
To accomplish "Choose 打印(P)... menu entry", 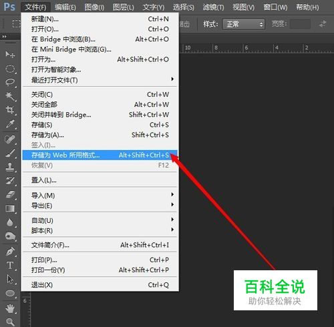I will click(100, 260).
